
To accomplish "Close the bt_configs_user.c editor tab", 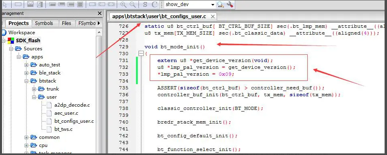I will (x=213, y=17).
